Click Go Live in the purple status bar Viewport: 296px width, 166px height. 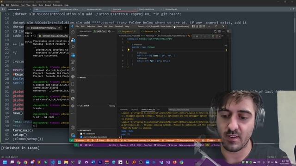click(173, 145)
